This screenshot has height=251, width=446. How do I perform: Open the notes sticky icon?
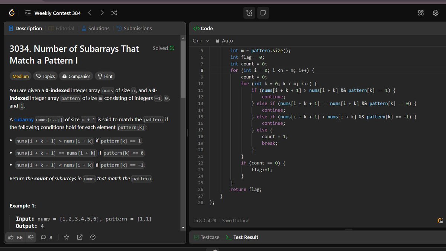(x=263, y=13)
